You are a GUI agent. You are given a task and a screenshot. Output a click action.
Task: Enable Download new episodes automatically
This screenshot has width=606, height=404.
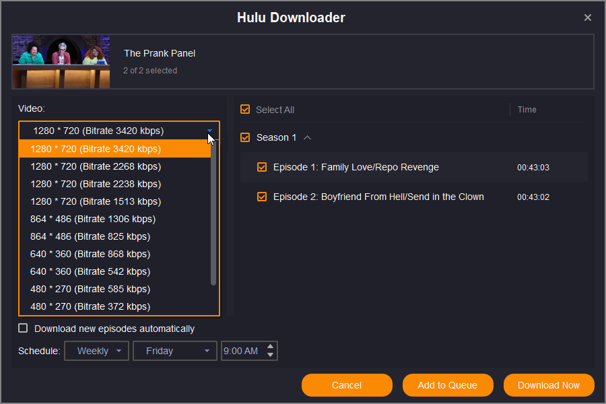click(x=23, y=328)
